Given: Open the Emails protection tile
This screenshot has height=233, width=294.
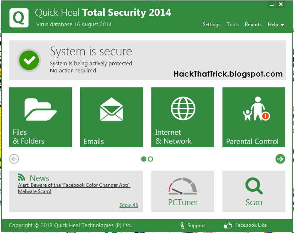Looking at the screenshot, I should pyautogui.click(x=111, y=117).
